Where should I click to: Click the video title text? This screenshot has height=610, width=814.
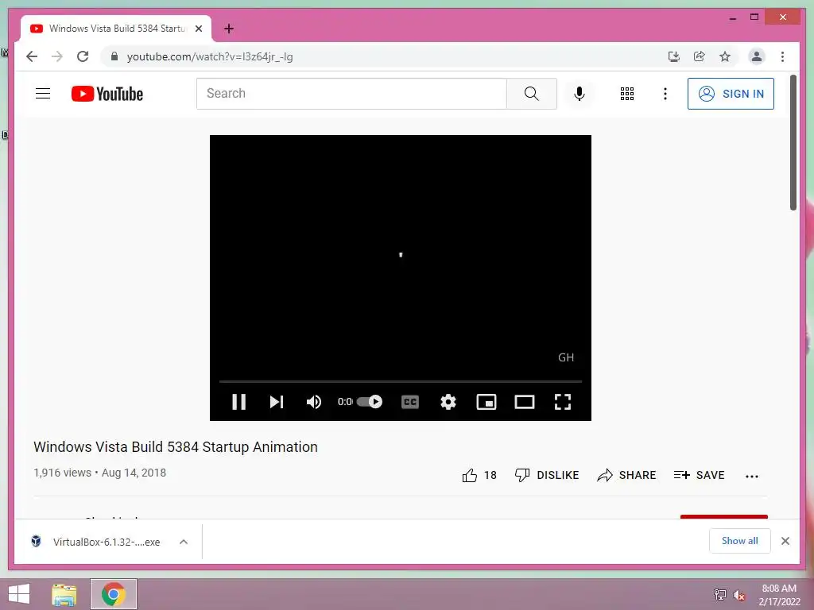coord(176,447)
